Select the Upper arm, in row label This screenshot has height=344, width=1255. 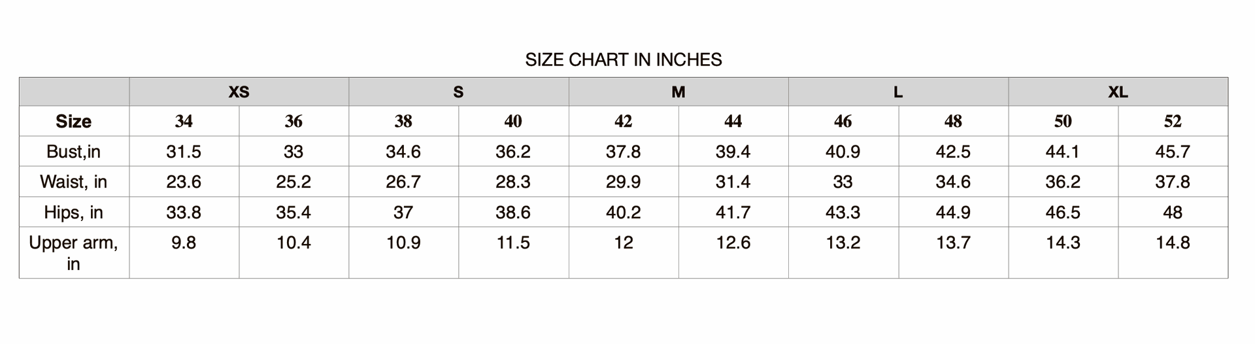[x=74, y=252]
